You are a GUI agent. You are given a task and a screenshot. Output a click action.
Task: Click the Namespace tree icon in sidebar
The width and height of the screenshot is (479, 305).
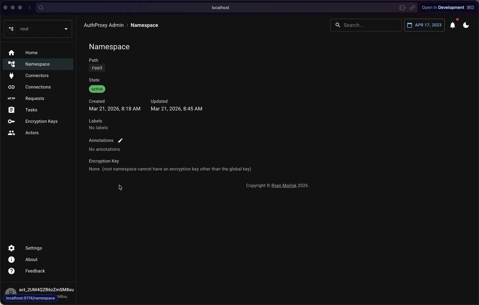click(11, 64)
